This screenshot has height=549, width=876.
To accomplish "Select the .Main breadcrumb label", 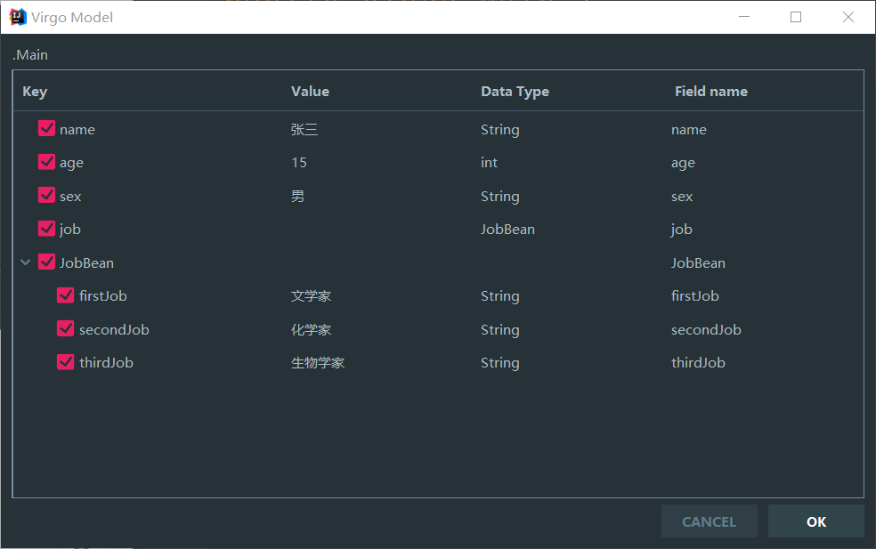I will click(x=29, y=54).
